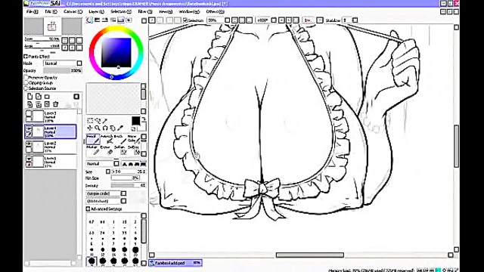
Task: Pick the Move layer tool
Action: pyautogui.click(x=90, y=128)
